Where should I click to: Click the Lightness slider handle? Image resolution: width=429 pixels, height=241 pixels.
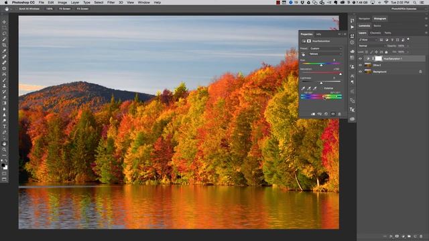tap(321, 83)
